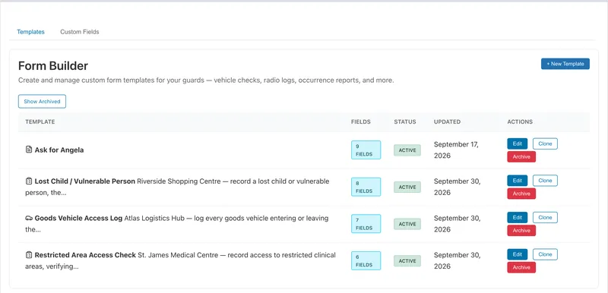Select the Goods Vehicle Access Log title
The height and width of the screenshot is (293, 608).
click(78, 218)
